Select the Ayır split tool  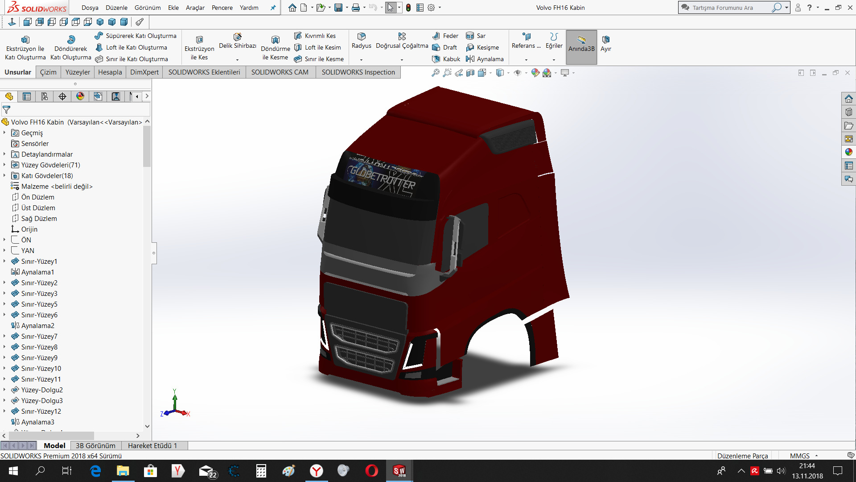605,44
